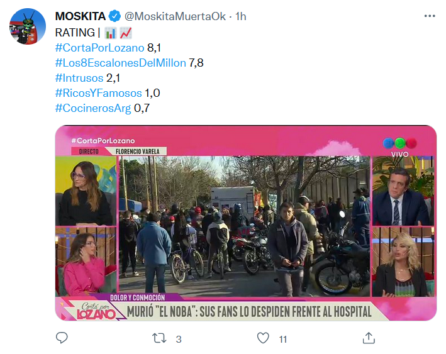Open the three-dot more options menu

[x=430, y=16]
